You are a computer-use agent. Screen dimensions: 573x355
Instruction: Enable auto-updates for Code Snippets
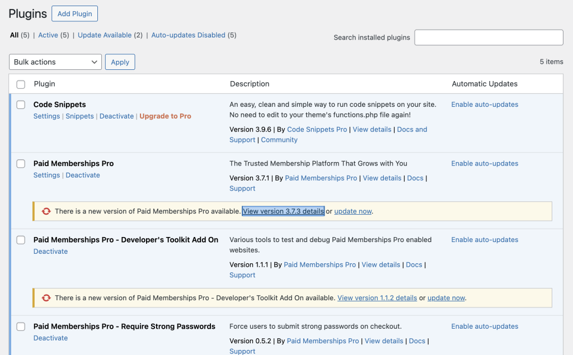point(485,105)
